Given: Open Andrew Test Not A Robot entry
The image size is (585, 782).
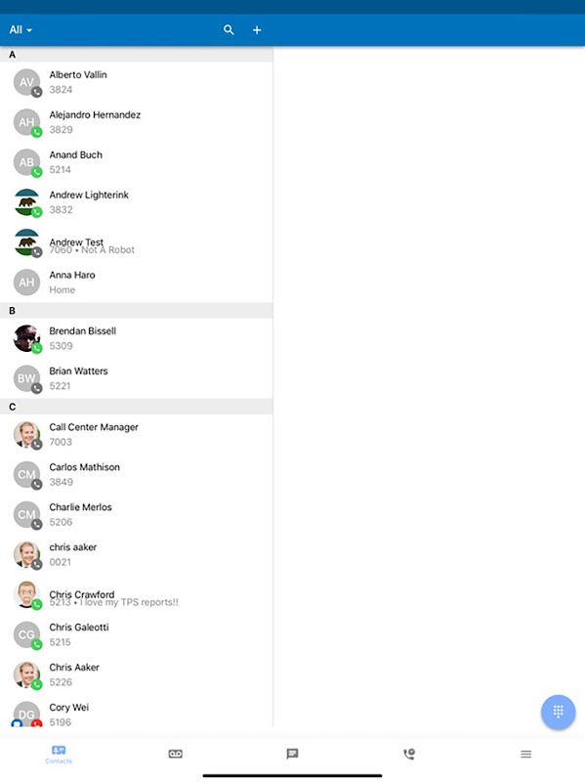Looking at the screenshot, I should [x=136, y=242].
